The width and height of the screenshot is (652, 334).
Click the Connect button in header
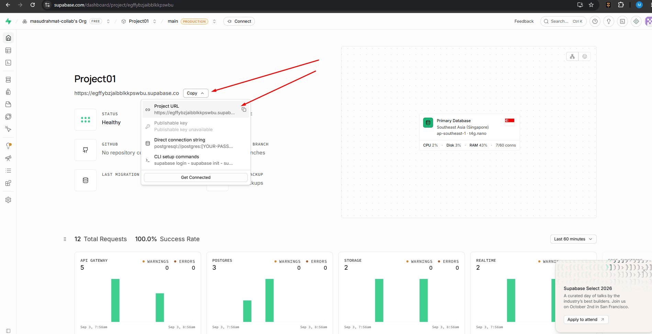[239, 21]
